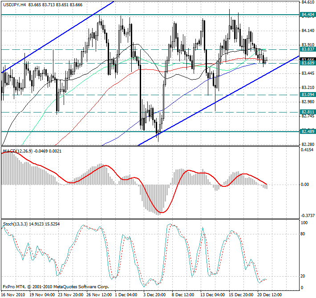This screenshot has height=298, width=316.
Task: Select the 82.489 support level price tag
Action: point(308,132)
